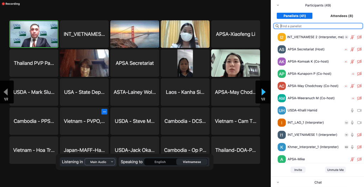Toggle muted mic for APSA-Komsak K

tap(352, 62)
